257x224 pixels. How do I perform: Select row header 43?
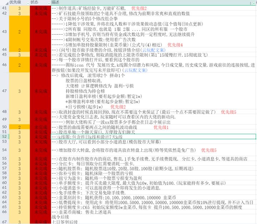tap(4, 32)
